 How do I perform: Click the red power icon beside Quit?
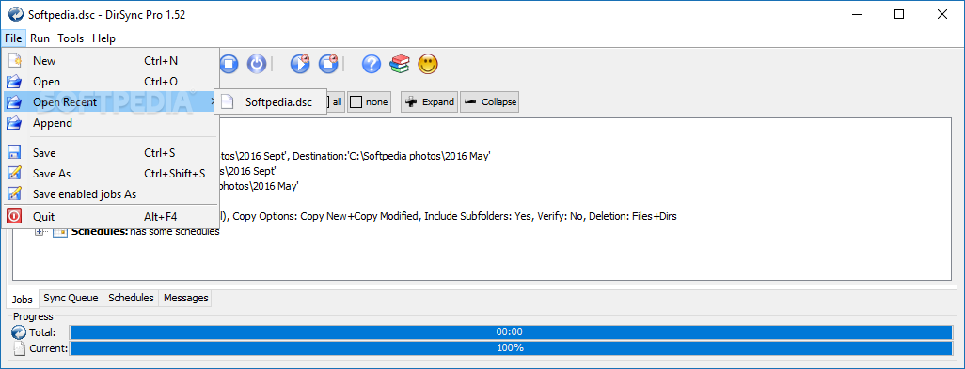14,216
